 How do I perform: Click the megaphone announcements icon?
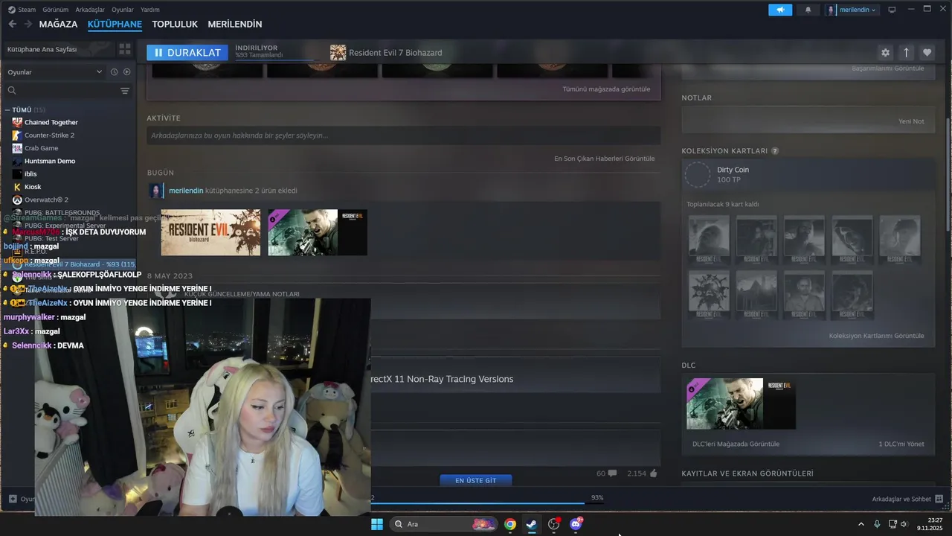(780, 10)
